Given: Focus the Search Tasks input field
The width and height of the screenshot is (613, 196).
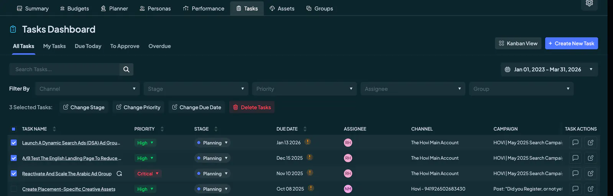Looking at the screenshot, I should point(64,69).
